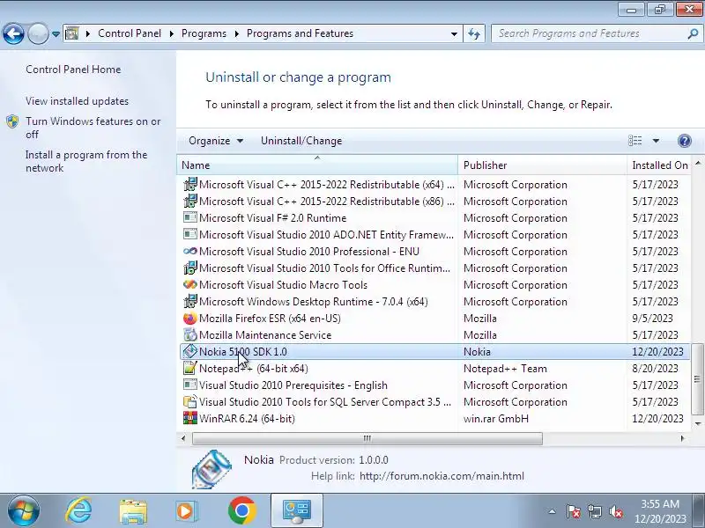The width and height of the screenshot is (705, 528).
Task: Select Visual Studio 2010 Professional - ENU icon
Action: click(x=190, y=251)
